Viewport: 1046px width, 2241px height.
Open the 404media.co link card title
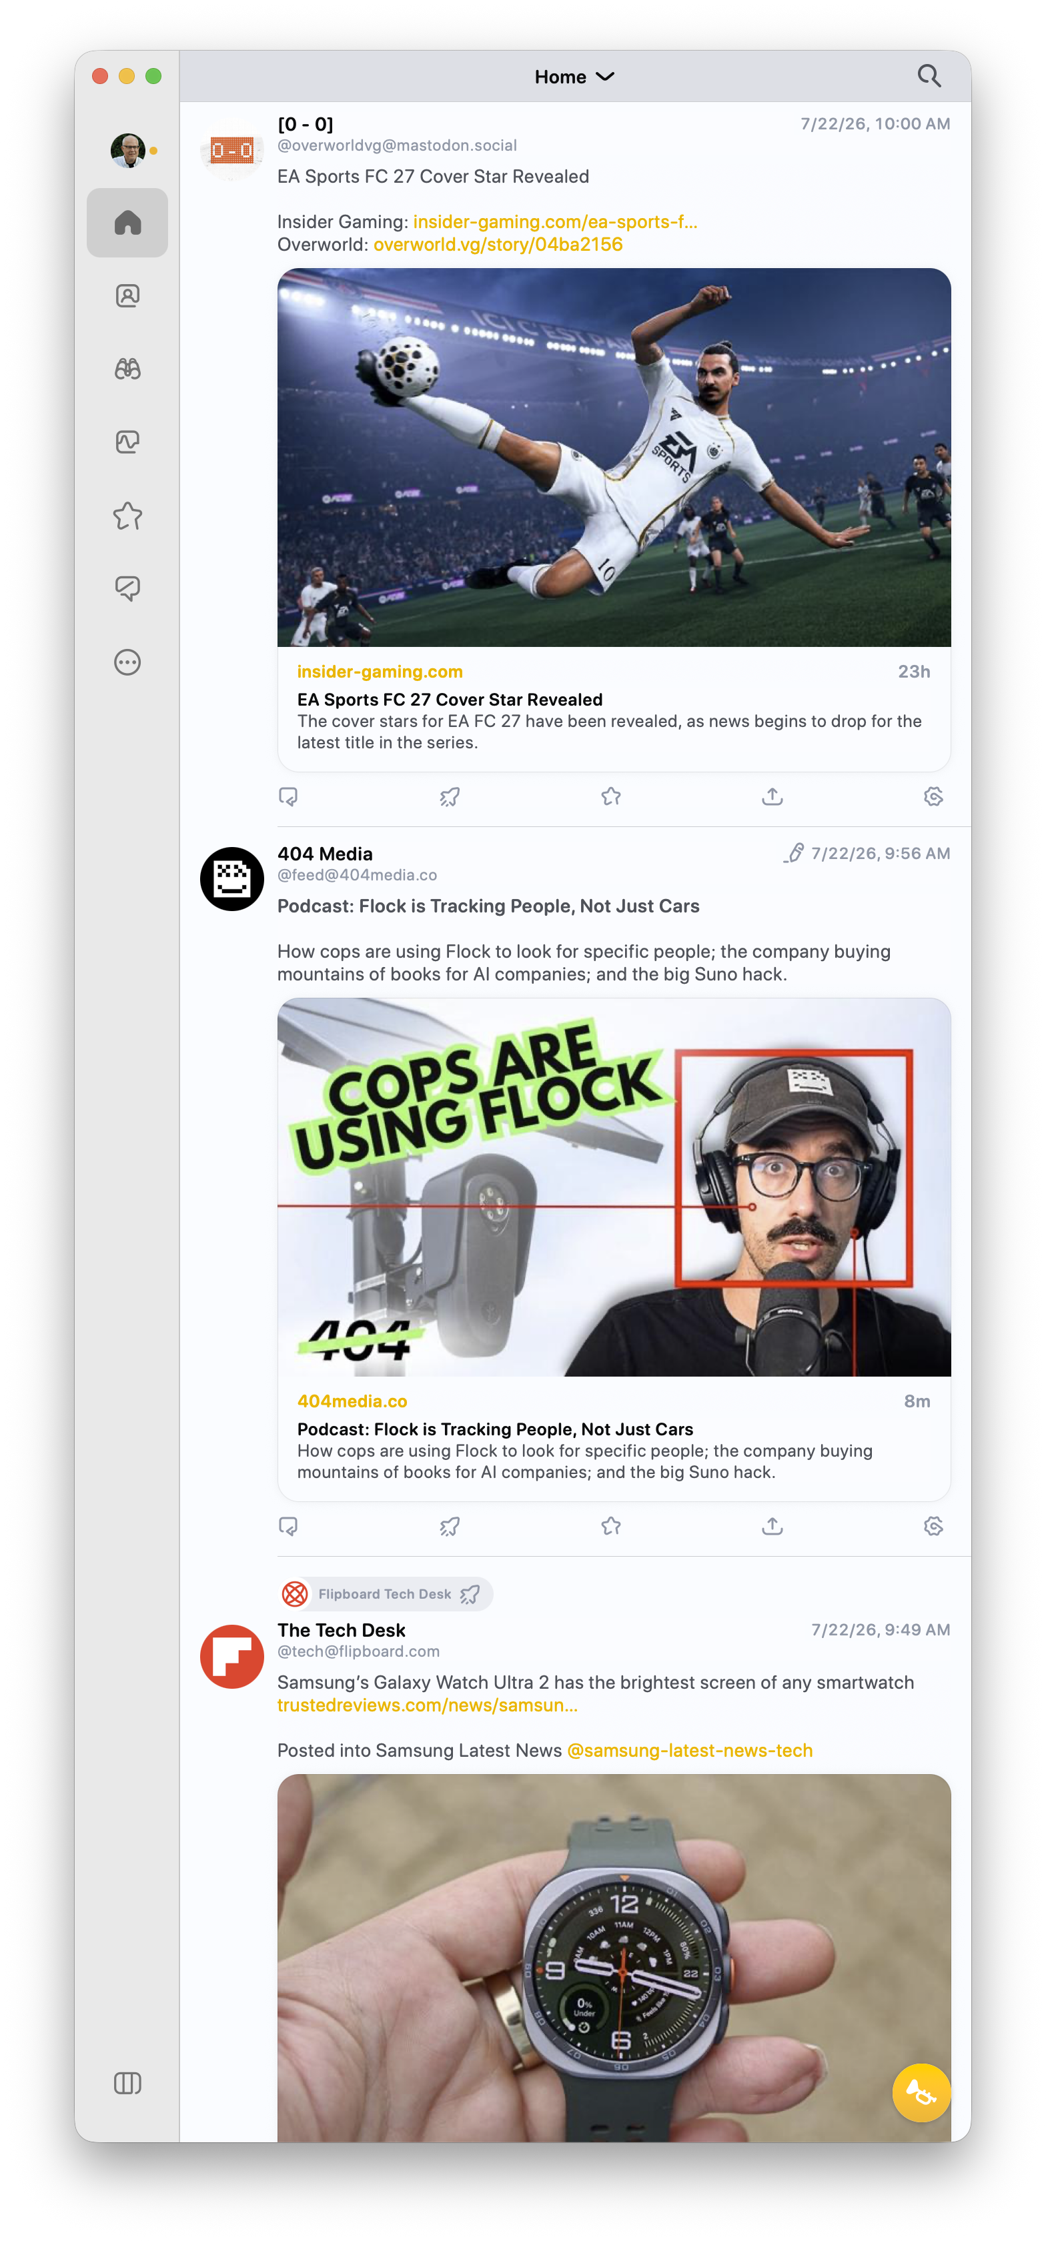tap(494, 1429)
